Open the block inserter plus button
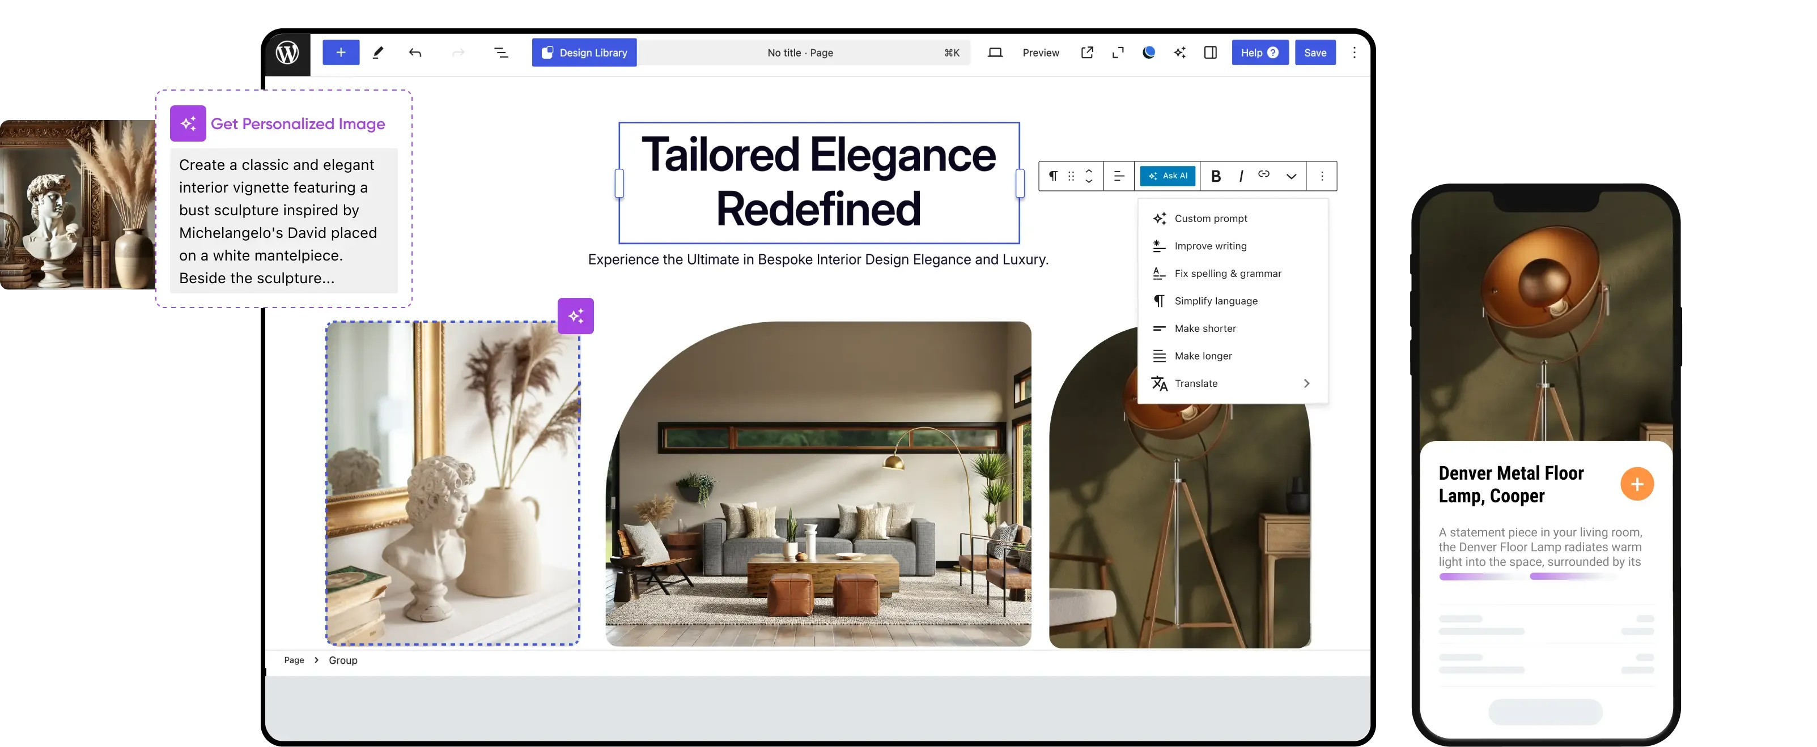 pos(341,53)
